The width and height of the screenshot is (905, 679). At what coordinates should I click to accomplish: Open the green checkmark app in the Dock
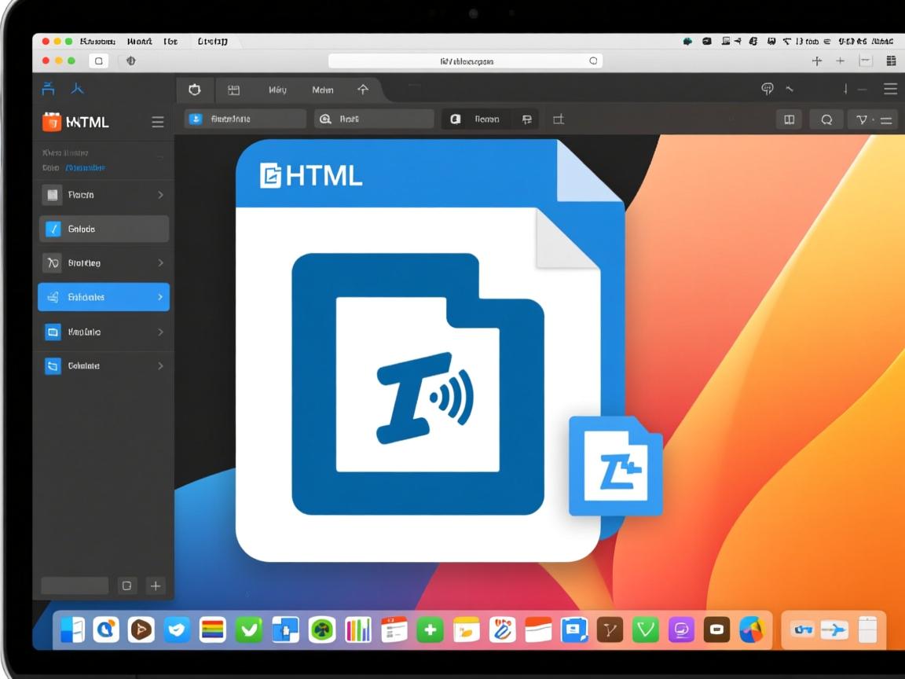pyautogui.click(x=249, y=629)
